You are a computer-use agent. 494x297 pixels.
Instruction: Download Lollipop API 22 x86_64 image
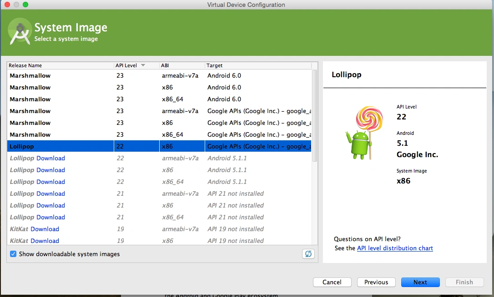(51, 182)
